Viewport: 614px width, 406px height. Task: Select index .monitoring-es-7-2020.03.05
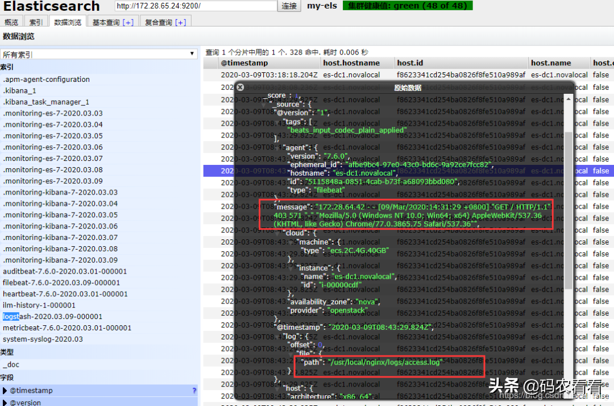coord(53,136)
